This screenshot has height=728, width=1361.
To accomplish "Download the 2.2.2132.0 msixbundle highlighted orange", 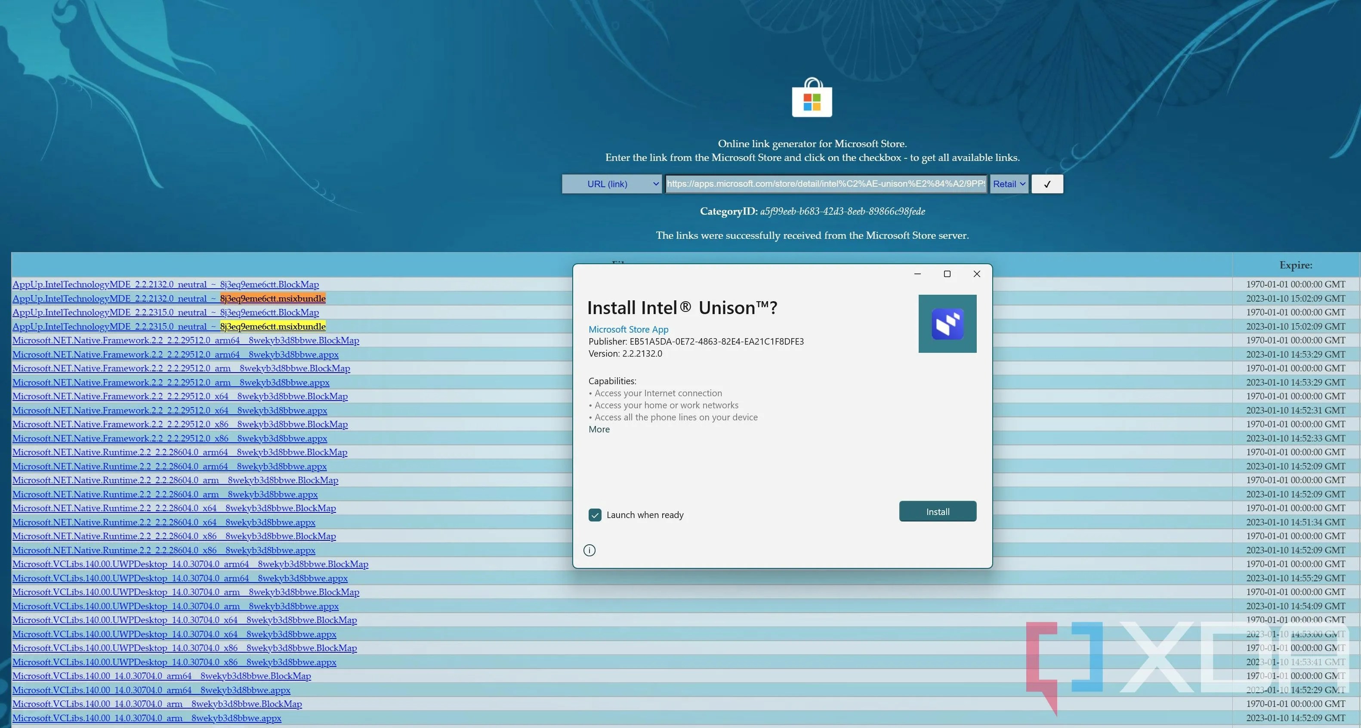I will coord(273,299).
